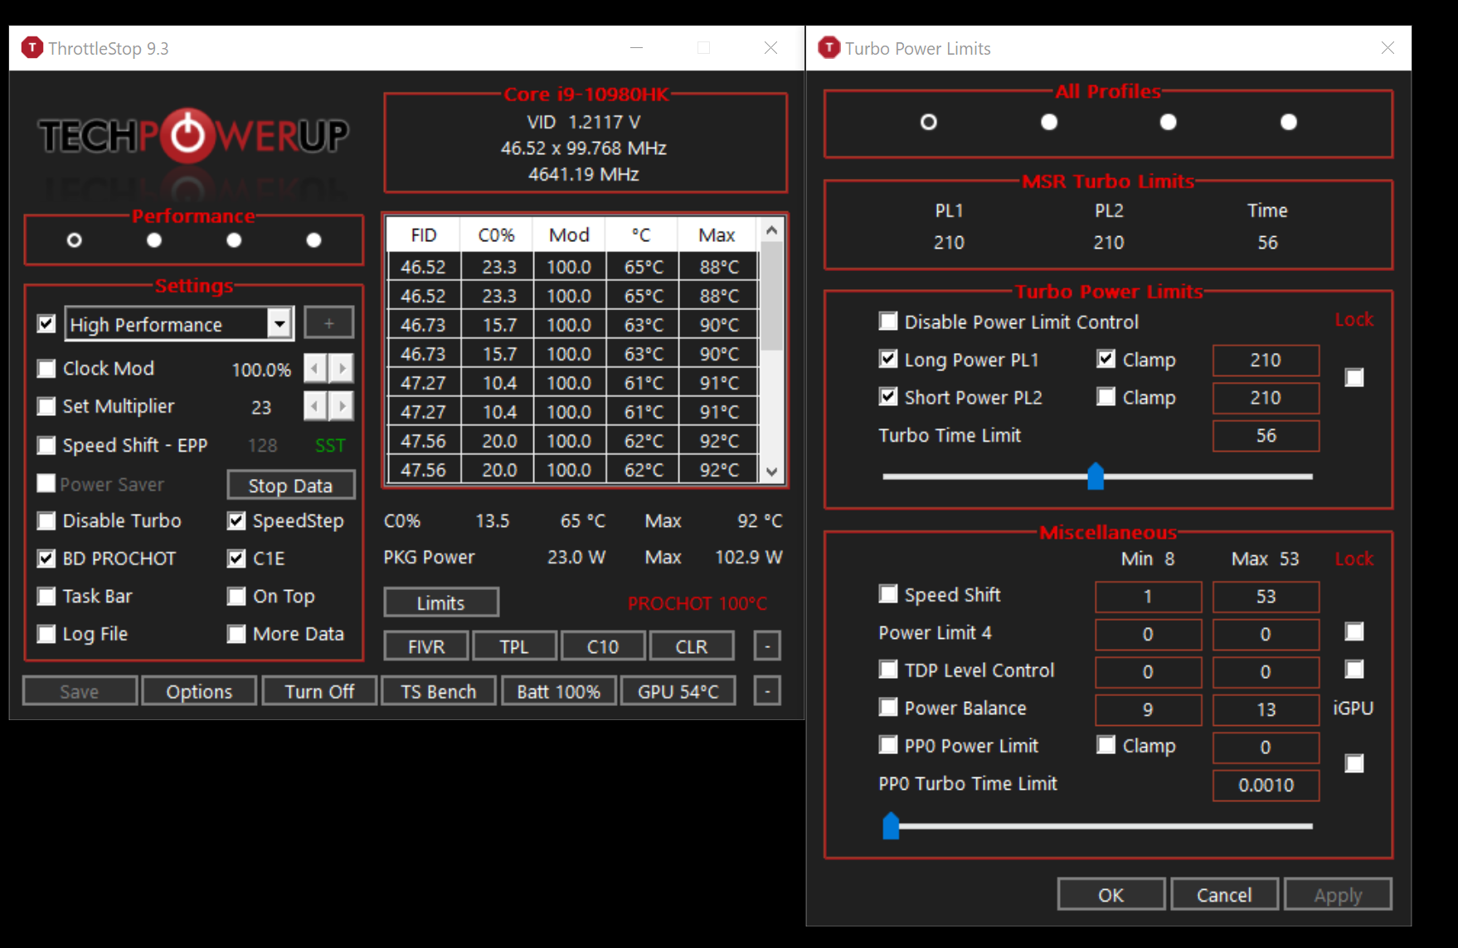Launch TS Bench

tap(439, 691)
